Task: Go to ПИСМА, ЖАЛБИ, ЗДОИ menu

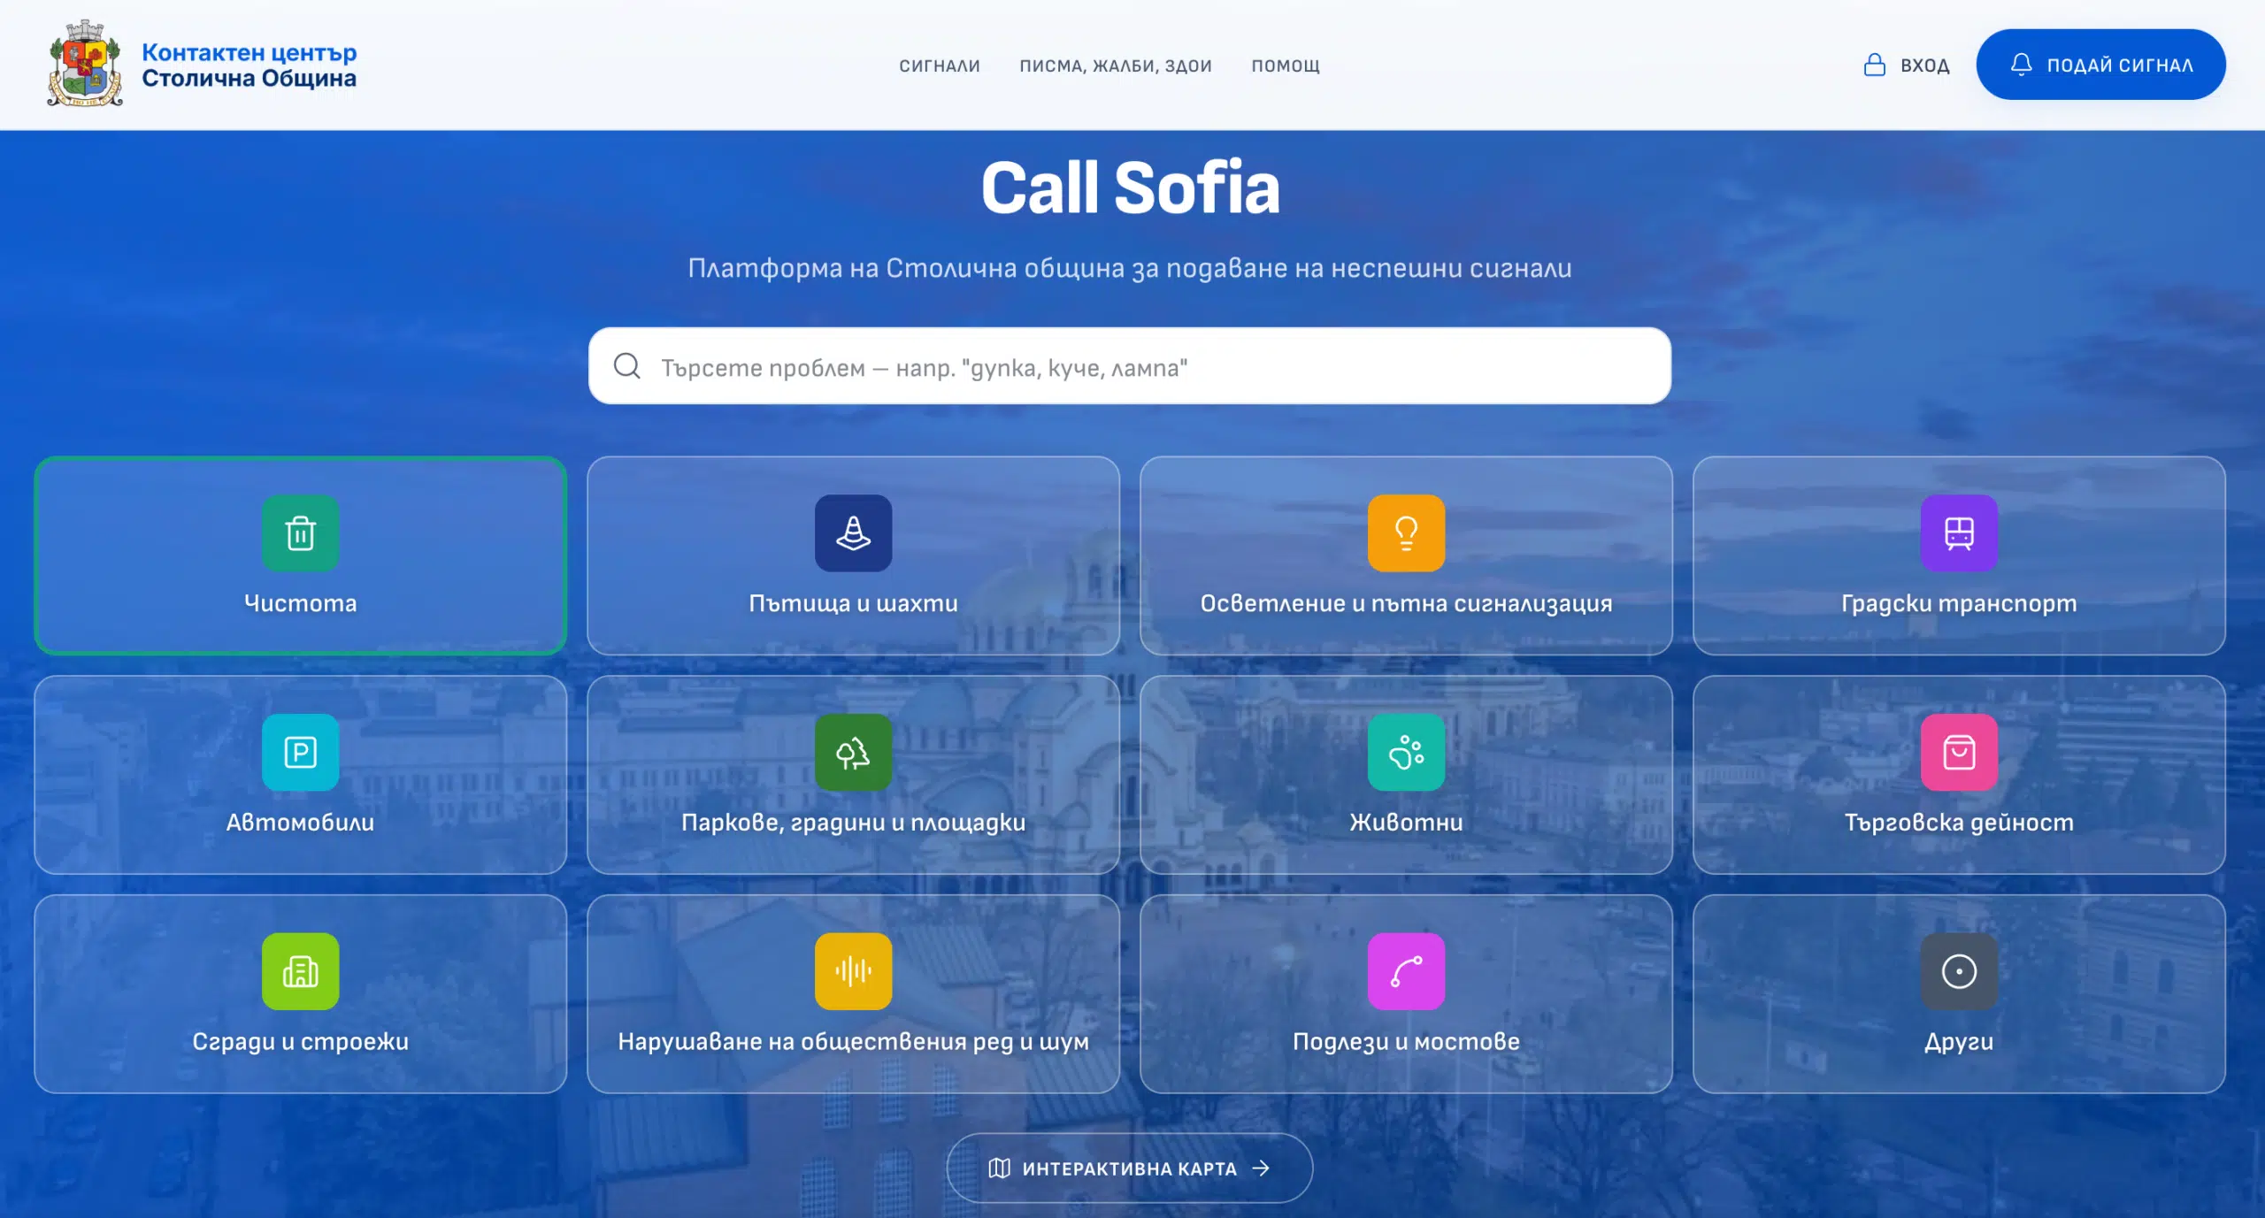Action: pos(1116,65)
